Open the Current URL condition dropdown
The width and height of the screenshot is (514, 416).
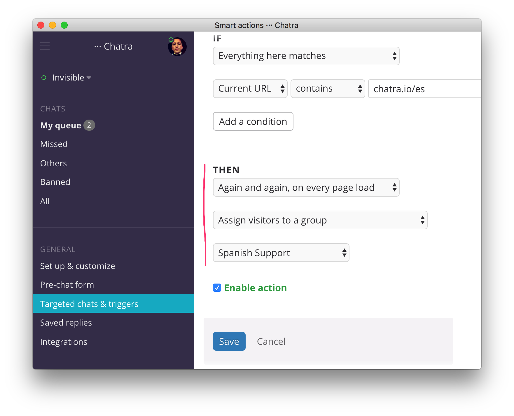coord(250,89)
